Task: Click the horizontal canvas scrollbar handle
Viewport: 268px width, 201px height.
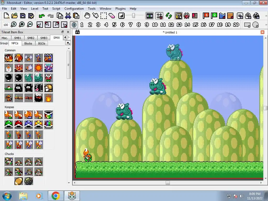Action: [x=168, y=183]
